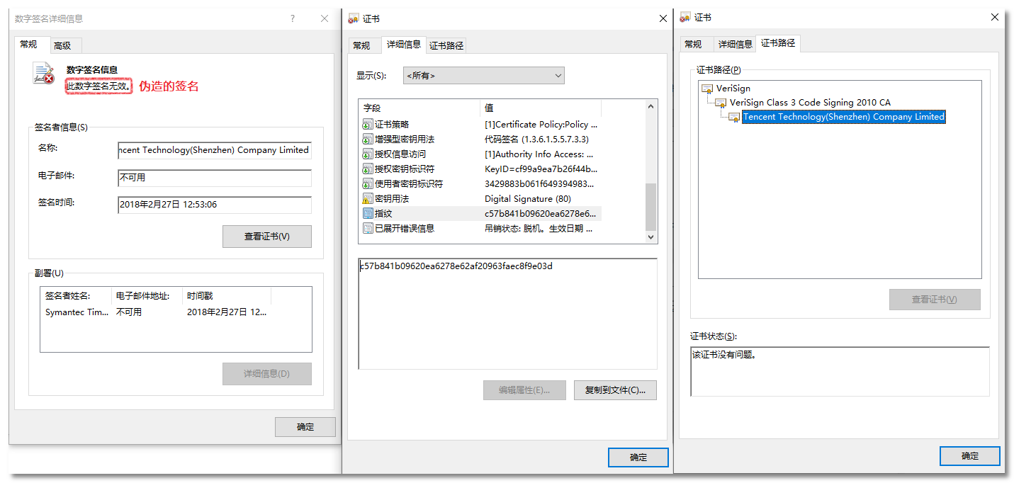Viewport: 1014px width, 483px height.
Task: Select the 指纹 field icon
Action: 368,213
